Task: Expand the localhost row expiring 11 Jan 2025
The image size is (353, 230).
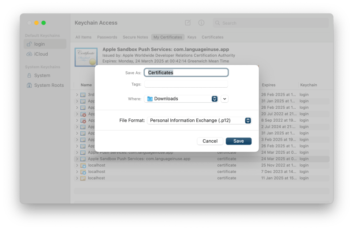Action: 77,178
